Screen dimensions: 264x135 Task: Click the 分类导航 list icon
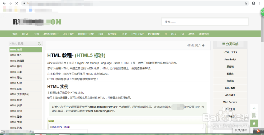223,44
